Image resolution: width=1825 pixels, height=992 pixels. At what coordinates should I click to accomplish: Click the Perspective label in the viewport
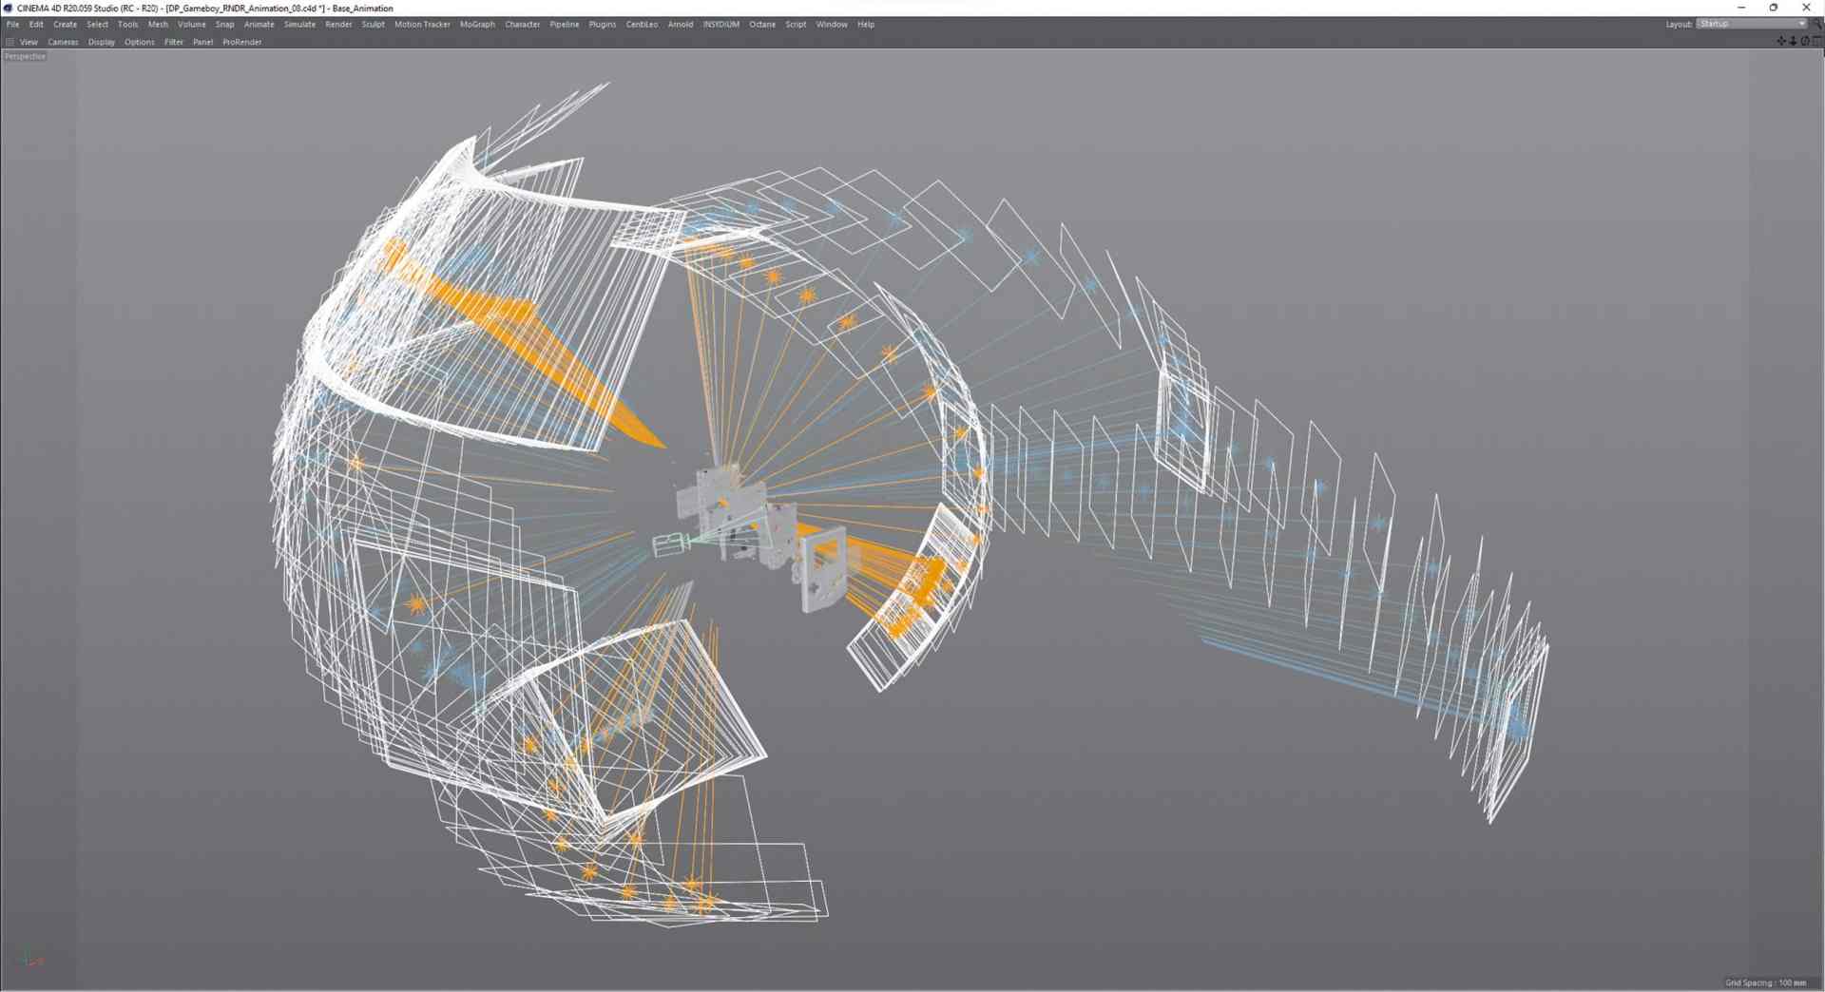coord(24,56)
